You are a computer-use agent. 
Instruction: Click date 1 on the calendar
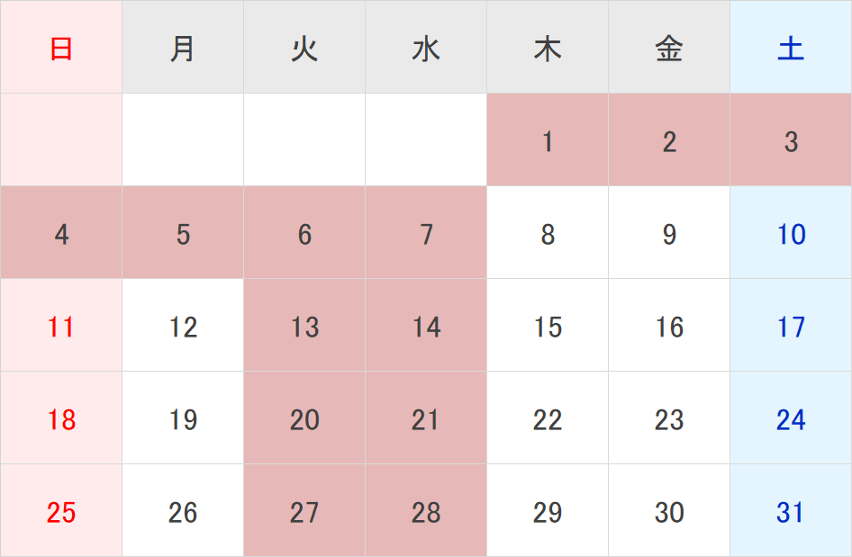[548, 141]
